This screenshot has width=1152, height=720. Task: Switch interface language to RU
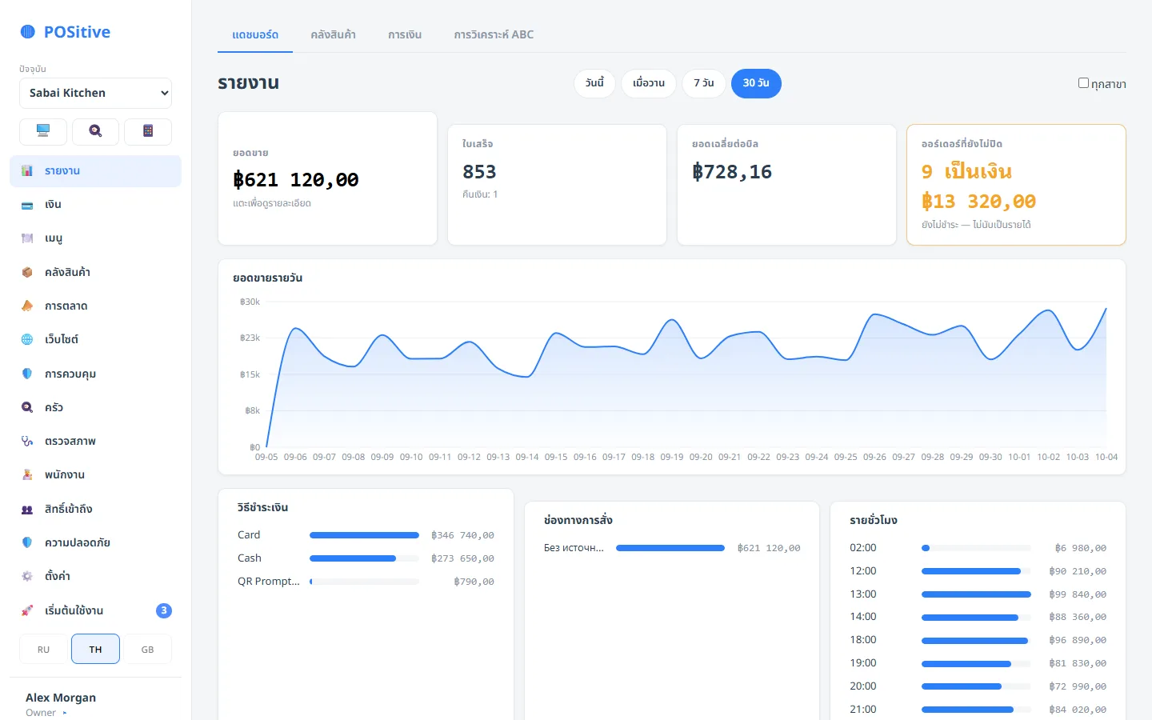[x=43, y=650]
